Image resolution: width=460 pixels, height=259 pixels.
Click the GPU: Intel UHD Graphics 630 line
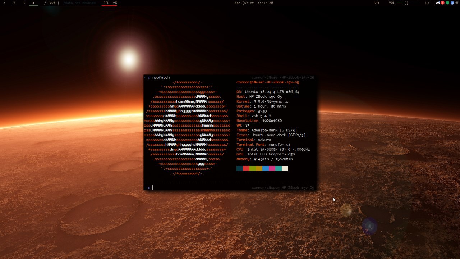tap(266, 154)
